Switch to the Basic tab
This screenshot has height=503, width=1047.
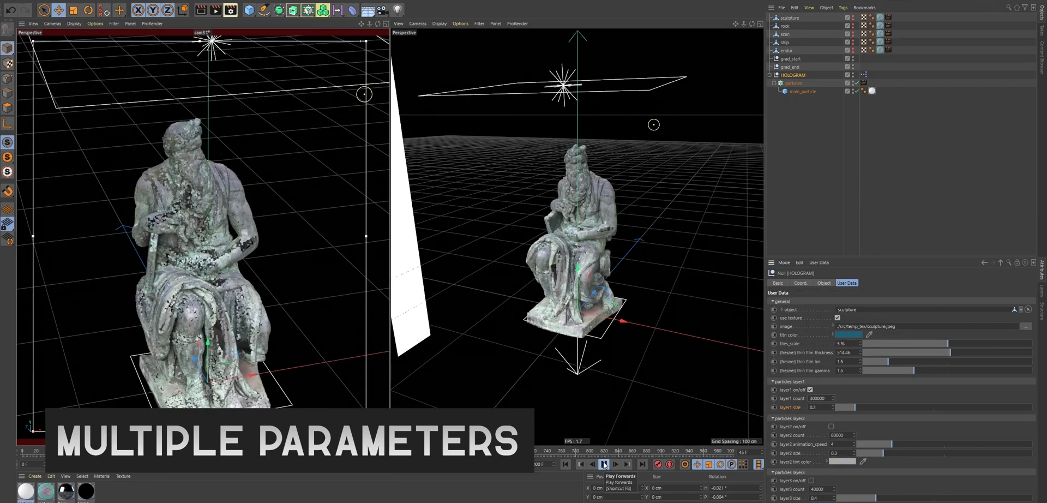point(778,283)
